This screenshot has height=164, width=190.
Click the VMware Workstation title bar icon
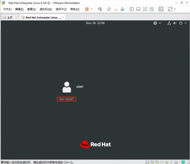pyautogui.click(x=3, y=3)
